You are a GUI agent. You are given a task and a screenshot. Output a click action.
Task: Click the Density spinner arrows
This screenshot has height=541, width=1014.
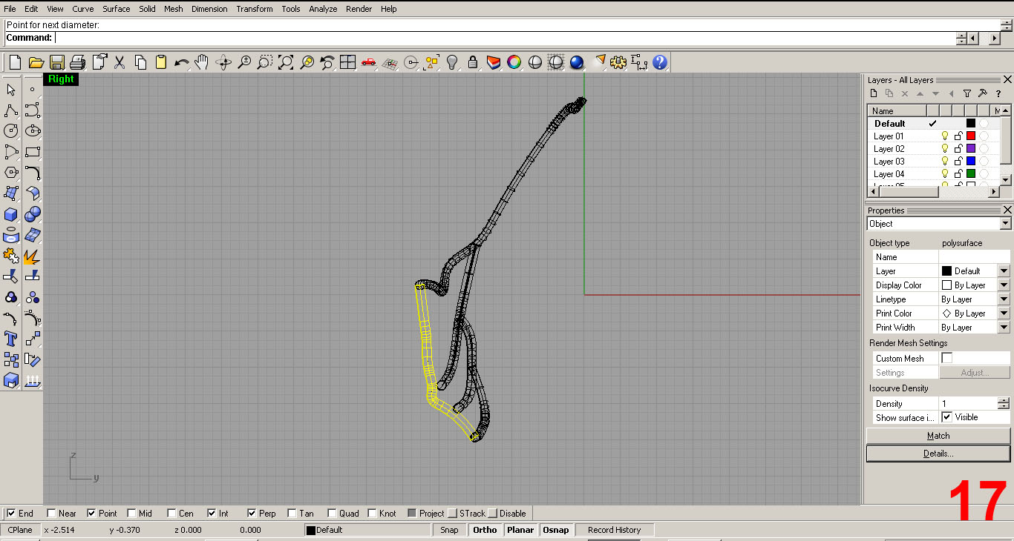[1004, 404]
